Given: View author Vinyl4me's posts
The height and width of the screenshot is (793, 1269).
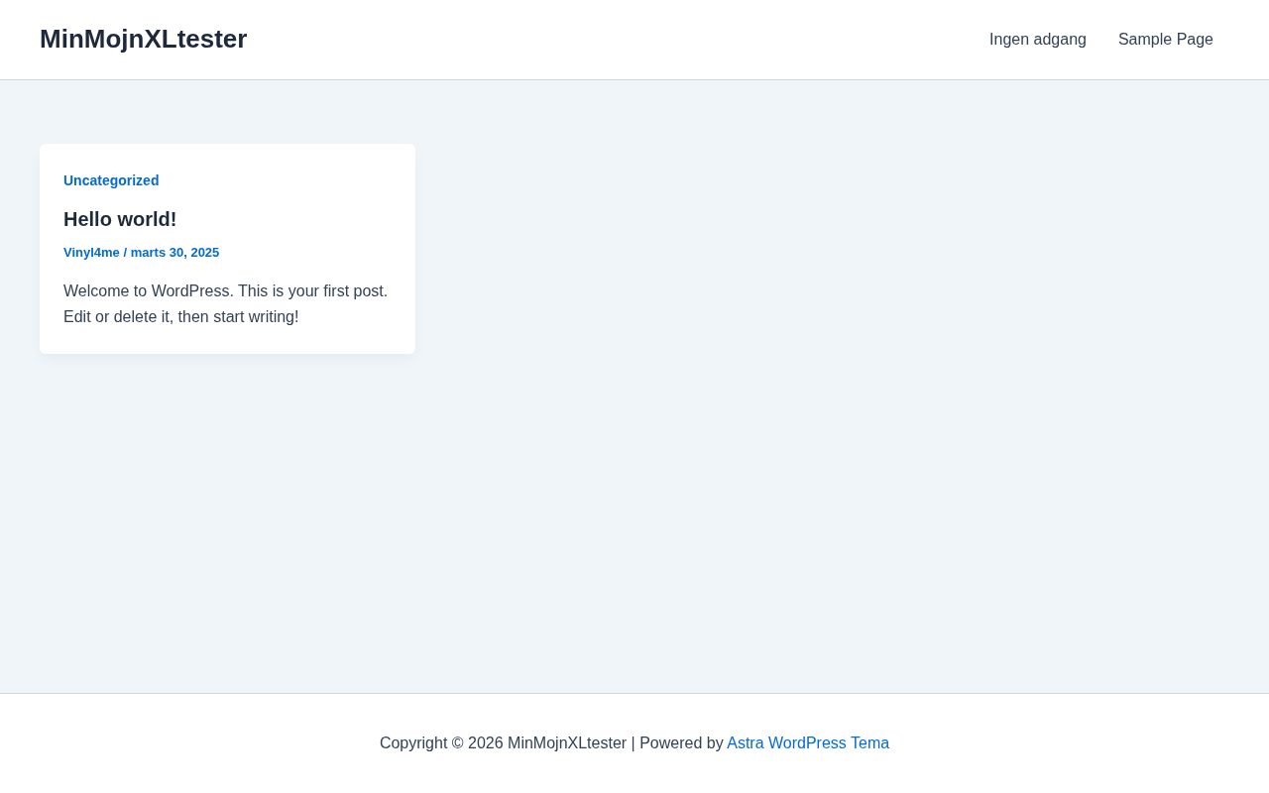Looking at the screenshot, I should click(x=91, y=253).
